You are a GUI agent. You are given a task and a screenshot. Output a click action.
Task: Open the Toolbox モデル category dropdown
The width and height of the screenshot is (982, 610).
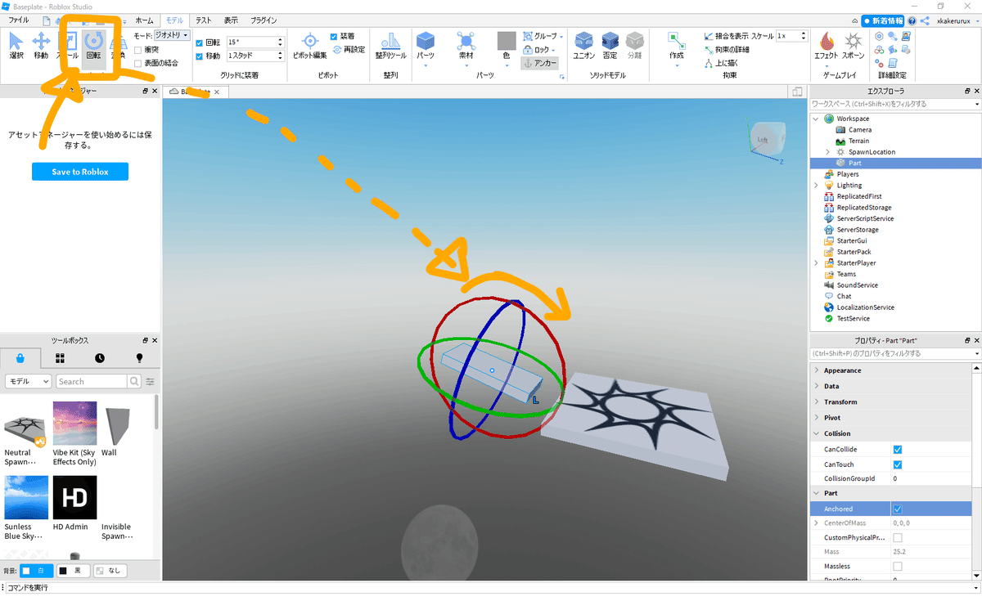(29, 382)
